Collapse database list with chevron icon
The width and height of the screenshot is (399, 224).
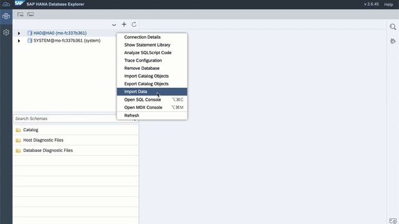(114, 25)
